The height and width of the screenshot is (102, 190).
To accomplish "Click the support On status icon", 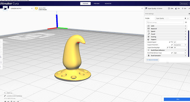I will (x=176, y=8).
